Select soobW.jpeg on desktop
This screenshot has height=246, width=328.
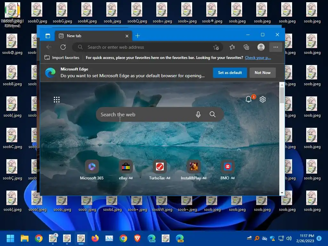(162, 204)
